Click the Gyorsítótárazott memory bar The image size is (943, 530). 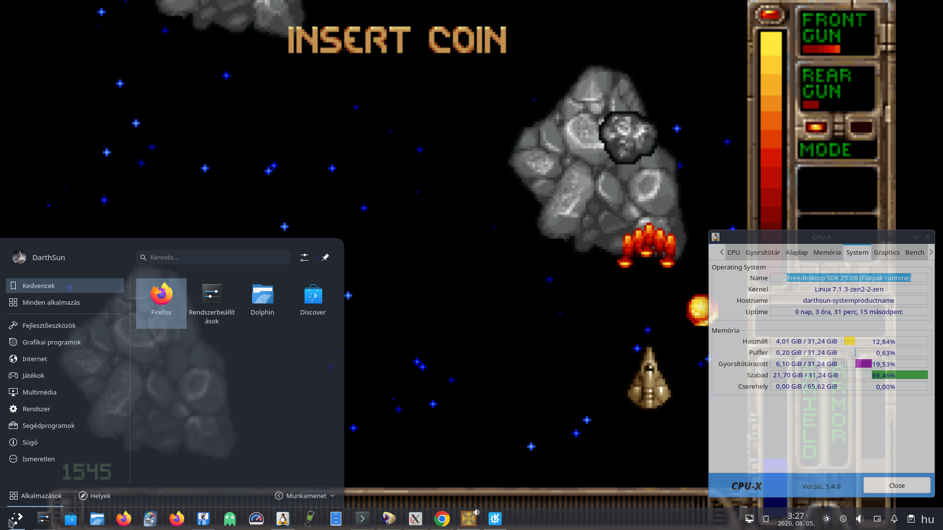[x=886, y=364]
